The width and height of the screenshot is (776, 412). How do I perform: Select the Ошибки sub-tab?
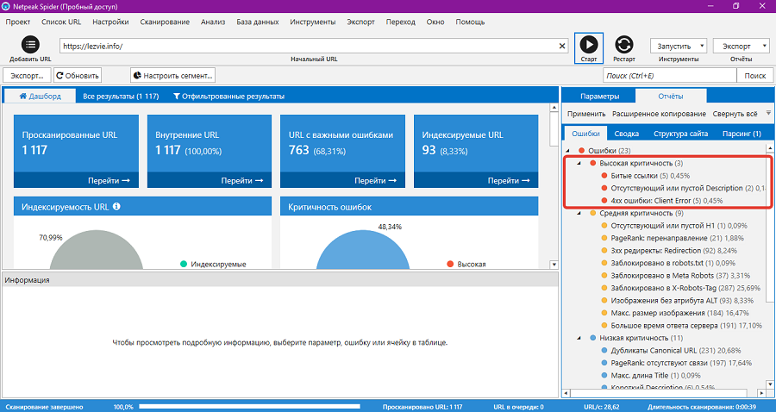point(585,134)
